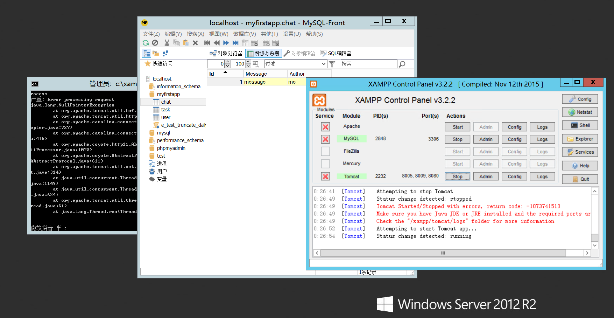The image size is (614, 318).
Task: Launch Shell from XAMPP panel
Action: pos(580,125)
